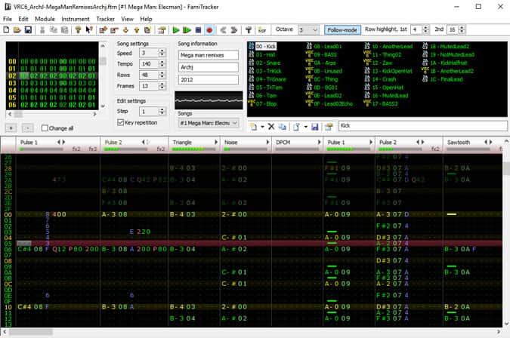Switch NTSC/PAL mode icon

(x=262, y=30)
